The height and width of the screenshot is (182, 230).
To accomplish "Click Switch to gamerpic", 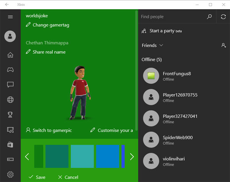I will [x=52, y=130].
